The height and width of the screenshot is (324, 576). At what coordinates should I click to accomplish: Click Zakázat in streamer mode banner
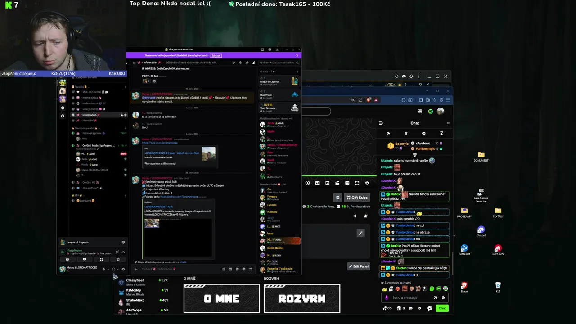[216, 55]
